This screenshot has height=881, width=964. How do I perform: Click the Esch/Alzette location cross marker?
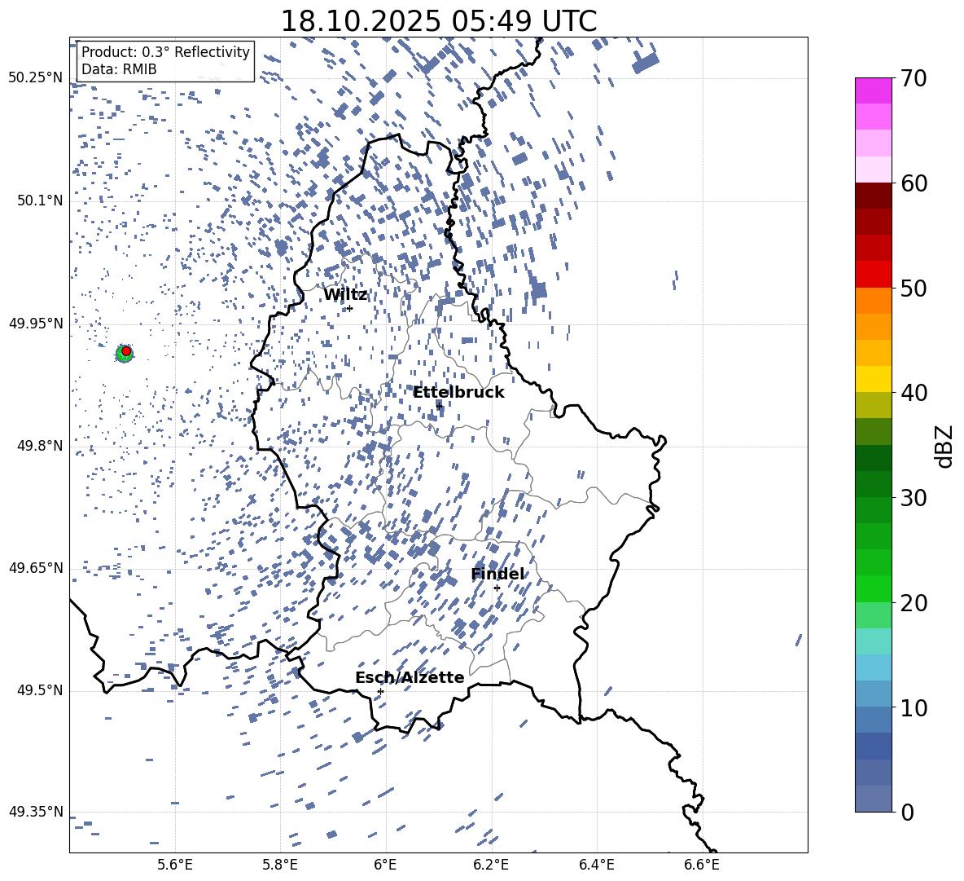[380, 691]
